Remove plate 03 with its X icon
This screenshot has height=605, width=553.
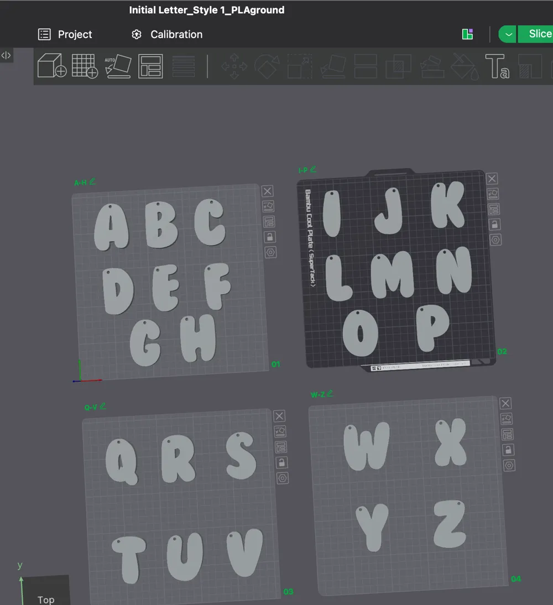[x=279, y=416]
